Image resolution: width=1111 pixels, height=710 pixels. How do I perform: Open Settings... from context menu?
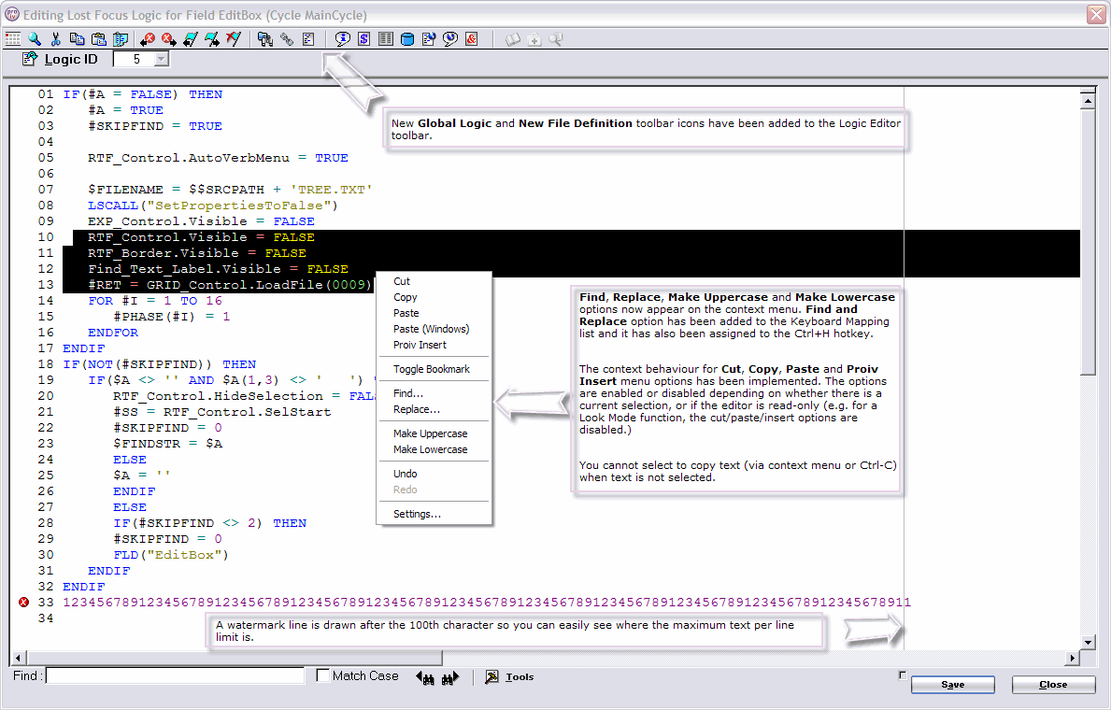tap(418, 515)
